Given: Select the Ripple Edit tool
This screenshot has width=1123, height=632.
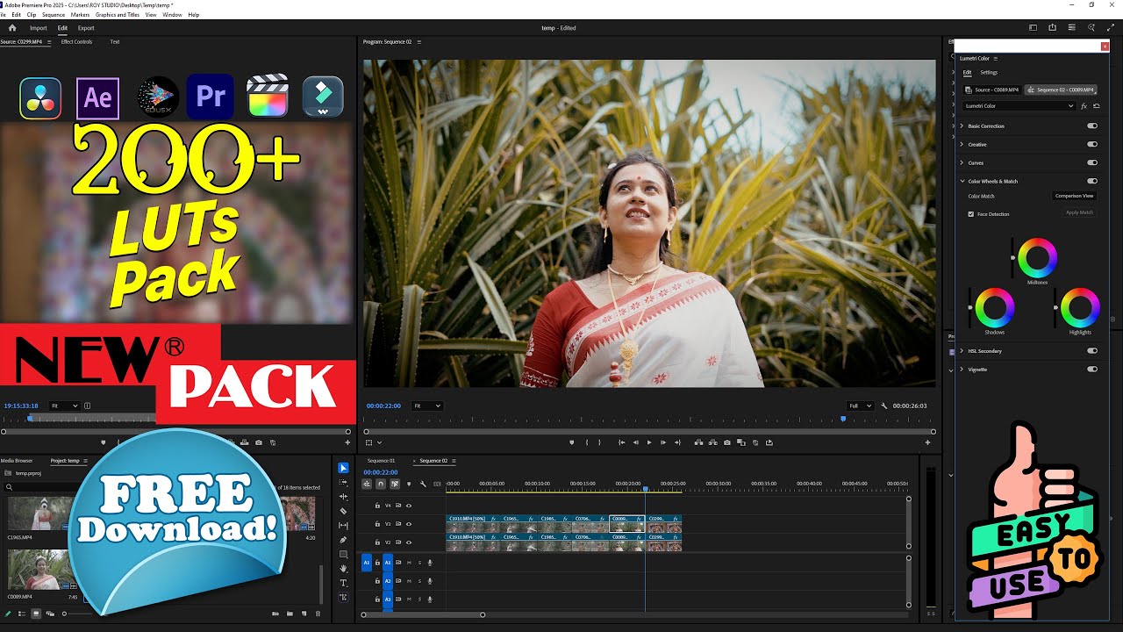Looking at the screenshot, I should tap(343, 497).
